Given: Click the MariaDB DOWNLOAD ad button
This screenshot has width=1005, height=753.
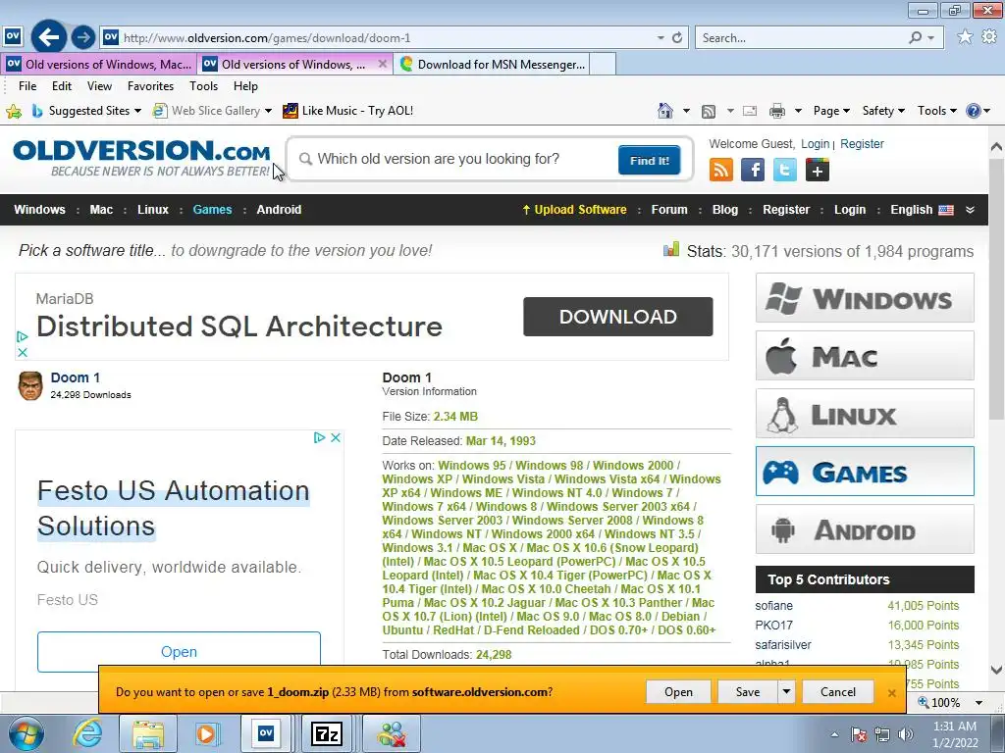Looking at the screenshot, I should tap(618, 317).
